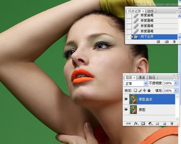The image size is (181, 144).
Task: Delete current state trash icon in History
Action: pos(174,42)
